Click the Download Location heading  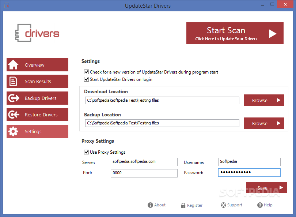(x=106, y=91)
